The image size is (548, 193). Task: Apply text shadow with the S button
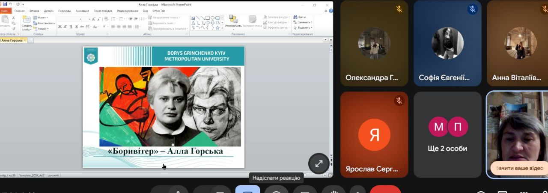[x=76, y=27]
